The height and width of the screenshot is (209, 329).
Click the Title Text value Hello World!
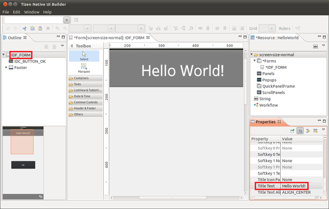[x=294, y=186]
